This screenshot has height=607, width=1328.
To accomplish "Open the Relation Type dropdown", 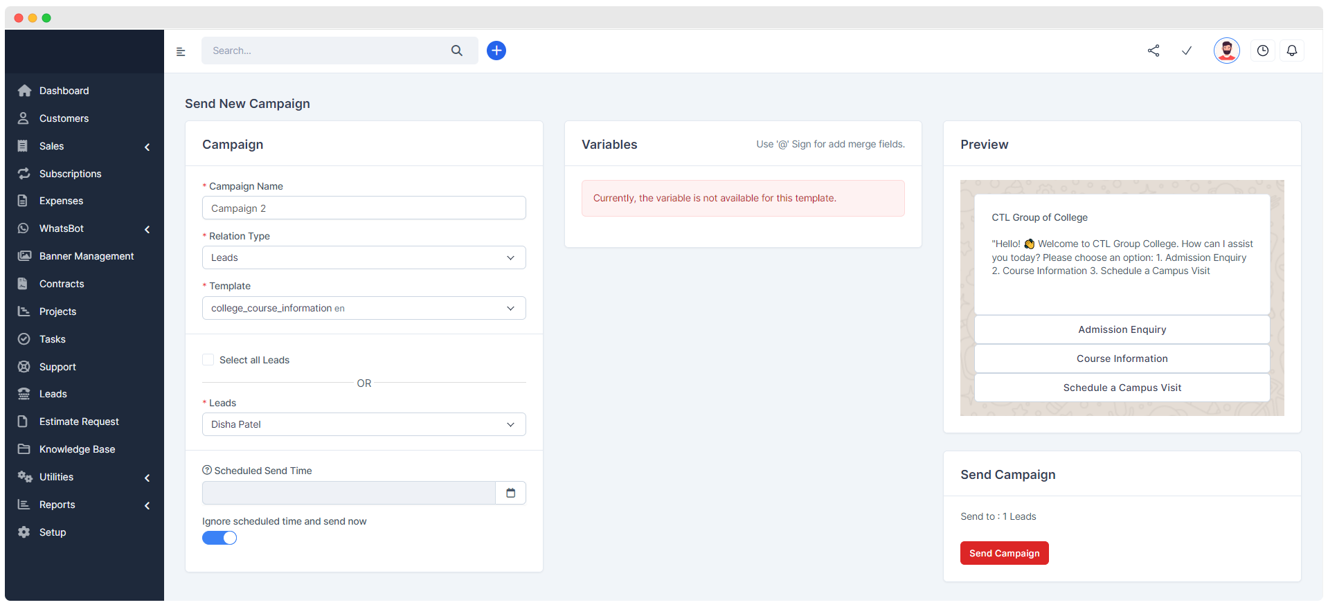I will click(x=364, y=257).
